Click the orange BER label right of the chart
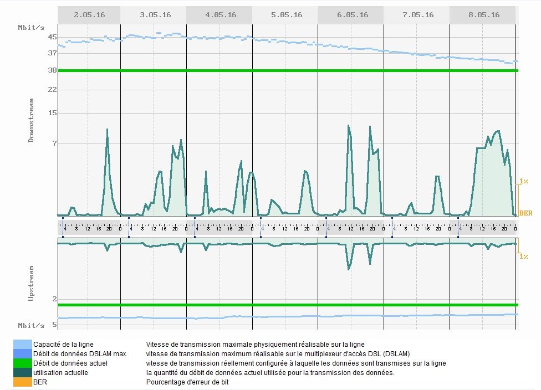Screen dimensions: 541x390 click(x=525, y=213)
